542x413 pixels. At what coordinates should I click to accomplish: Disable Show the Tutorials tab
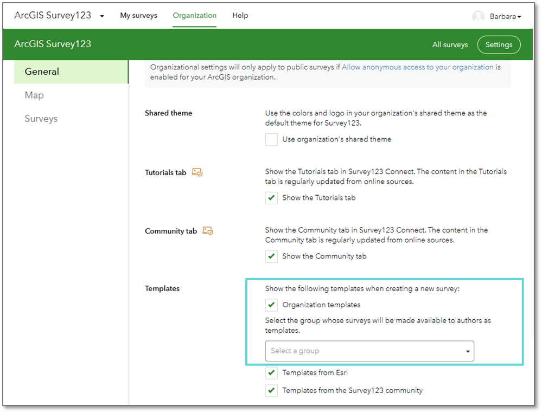271,198
